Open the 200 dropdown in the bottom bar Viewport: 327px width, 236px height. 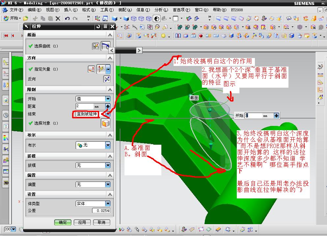point(14,229)
